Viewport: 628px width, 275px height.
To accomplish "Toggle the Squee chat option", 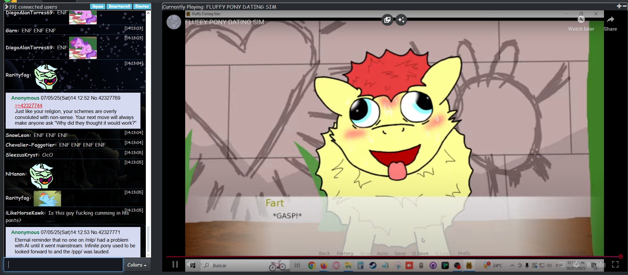I will point(98,6).
